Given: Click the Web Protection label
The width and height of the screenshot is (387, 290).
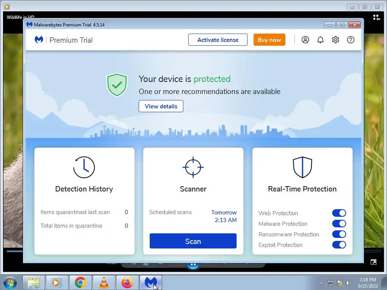Looking at the screenshot, I should (278, 213).
